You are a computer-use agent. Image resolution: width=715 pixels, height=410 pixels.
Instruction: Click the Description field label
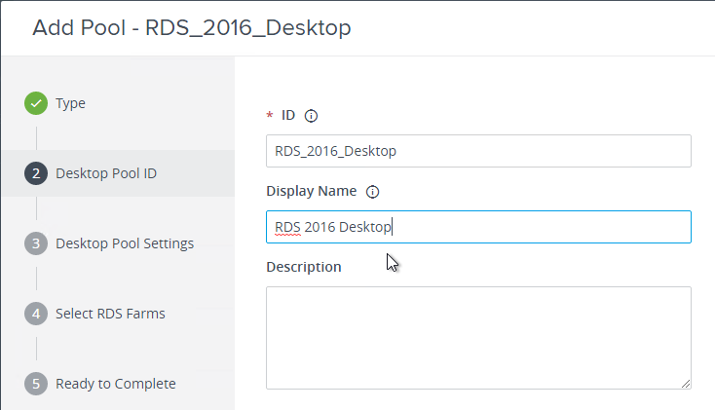(304, 267)
